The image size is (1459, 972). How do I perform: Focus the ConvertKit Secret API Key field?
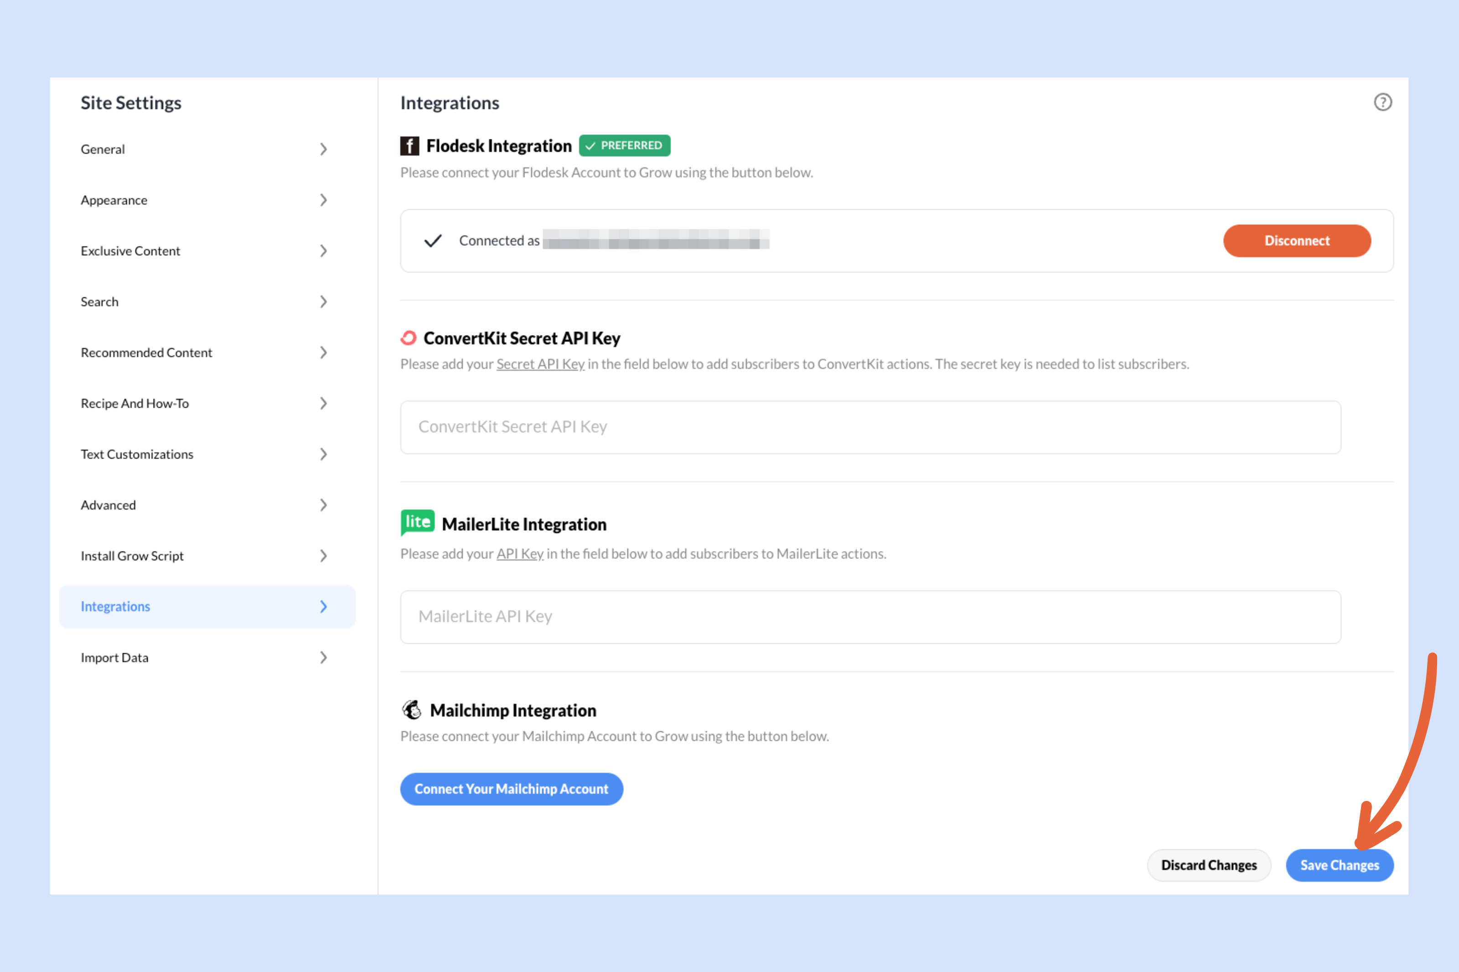tap(870, 427)
